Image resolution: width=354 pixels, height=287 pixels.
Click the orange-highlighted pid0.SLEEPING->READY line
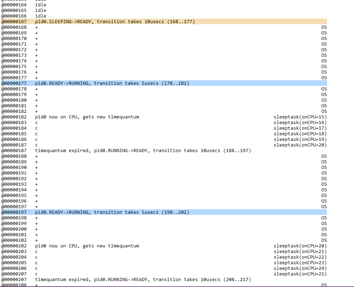point(115,22)
